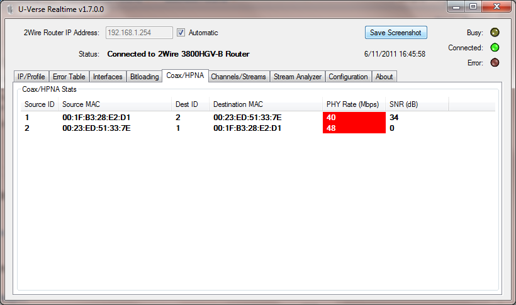The height and width of the screenshot is (305, 516).
Task: Click the SNR value 0
Action: pyautogui.click(x=392, y=128)
